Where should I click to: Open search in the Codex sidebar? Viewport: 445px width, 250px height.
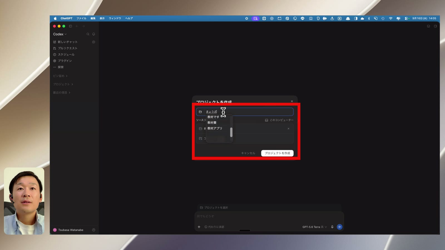pyautogui.click(x=88, y=34)
